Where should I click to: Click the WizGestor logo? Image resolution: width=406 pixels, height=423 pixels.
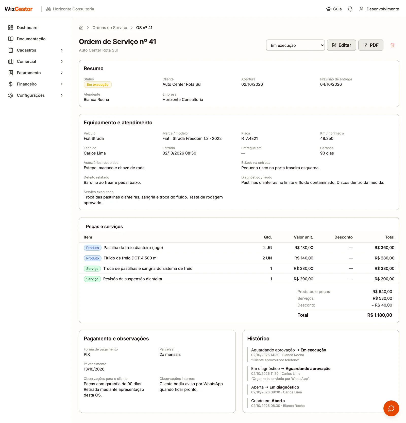tap(19, 9)
